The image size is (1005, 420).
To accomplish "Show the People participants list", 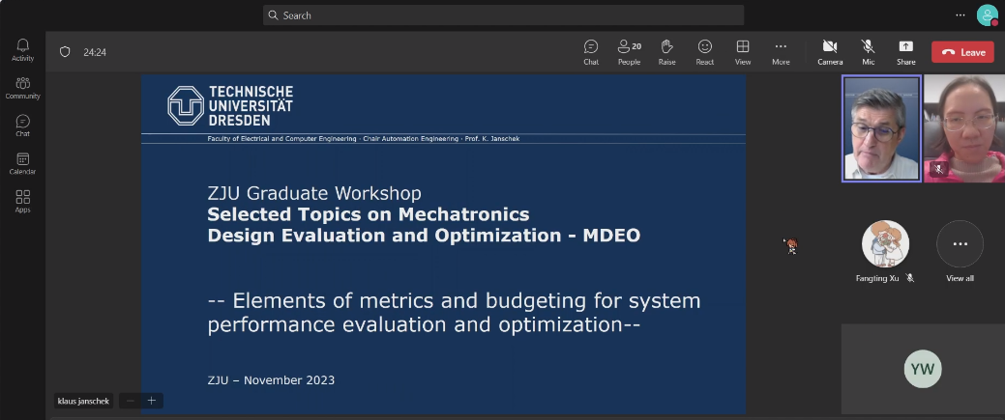I will point(629,51).
